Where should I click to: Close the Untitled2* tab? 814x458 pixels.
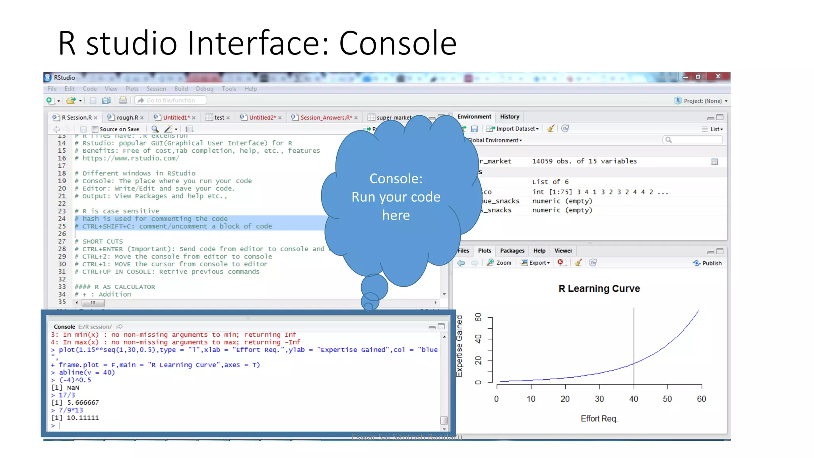click(x=280, y=118)
